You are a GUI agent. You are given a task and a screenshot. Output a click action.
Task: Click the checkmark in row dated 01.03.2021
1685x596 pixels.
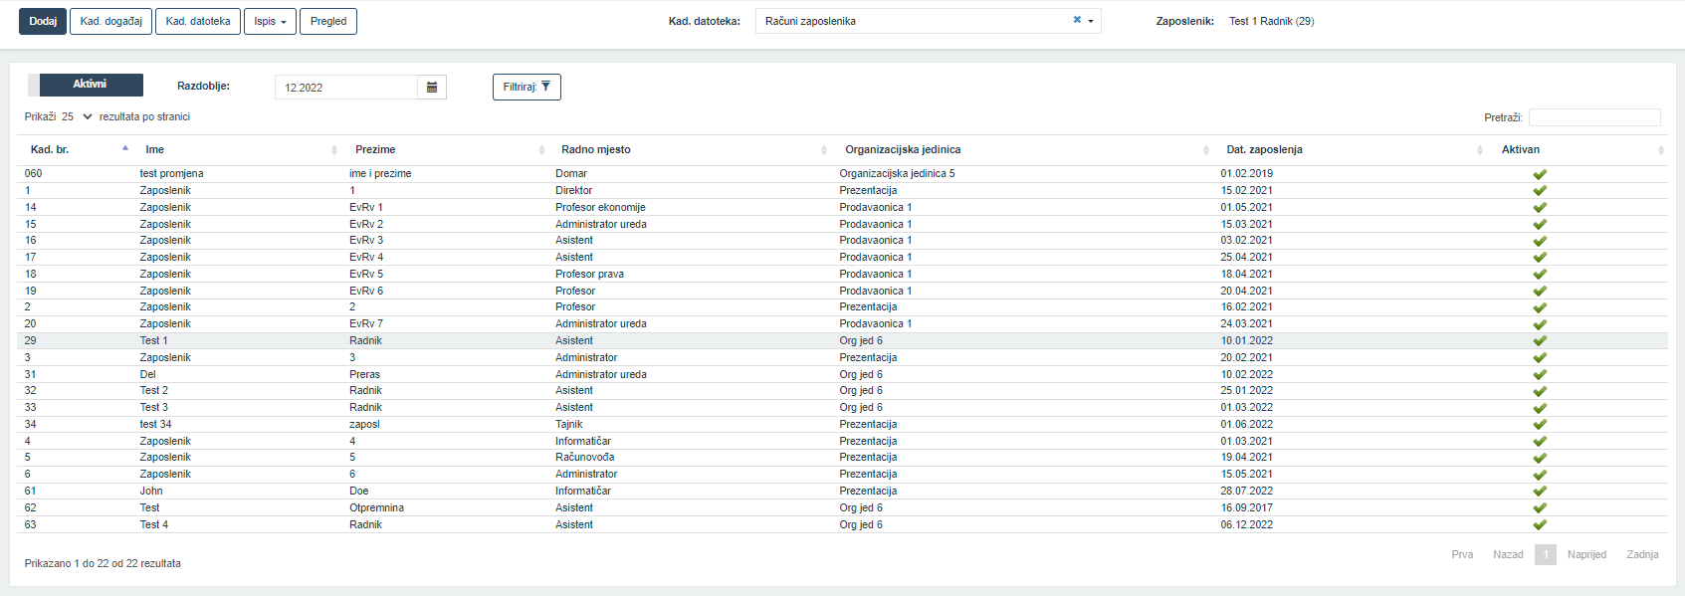[x=1540, y=442]
